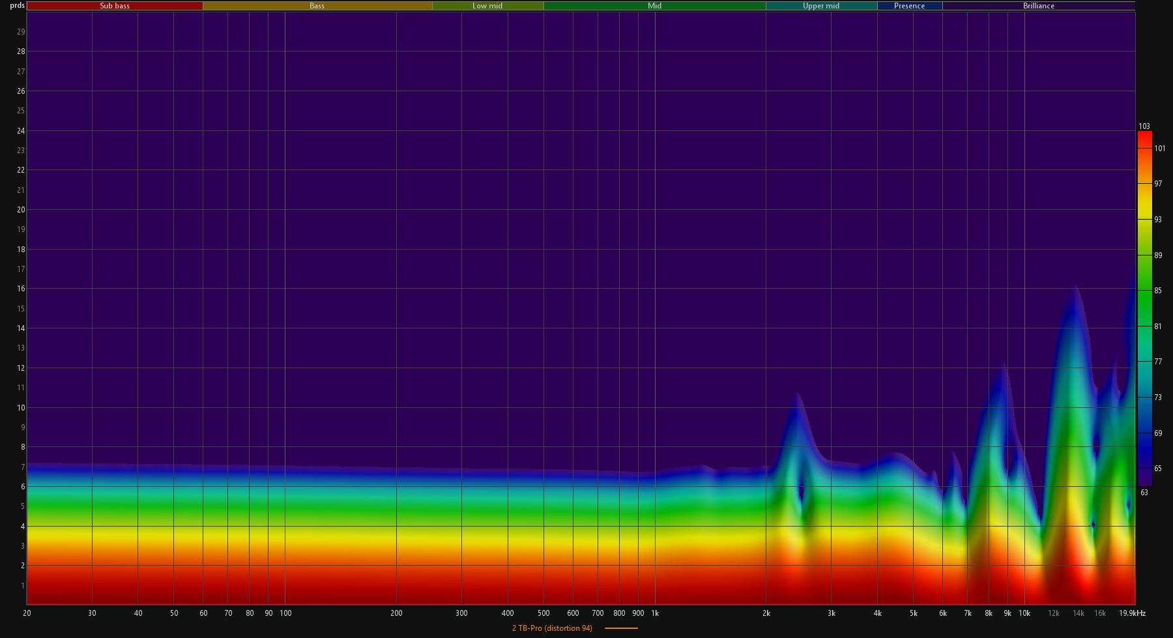Click the 19.9kHz axis end label
Image resolution: width=1173 pixels, height=638 pixels.
(x=1132, y=613)
